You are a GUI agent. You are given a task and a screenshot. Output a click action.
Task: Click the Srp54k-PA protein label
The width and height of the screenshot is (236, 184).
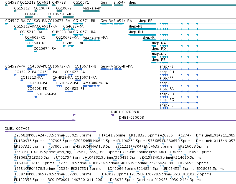tap(123, 66)
